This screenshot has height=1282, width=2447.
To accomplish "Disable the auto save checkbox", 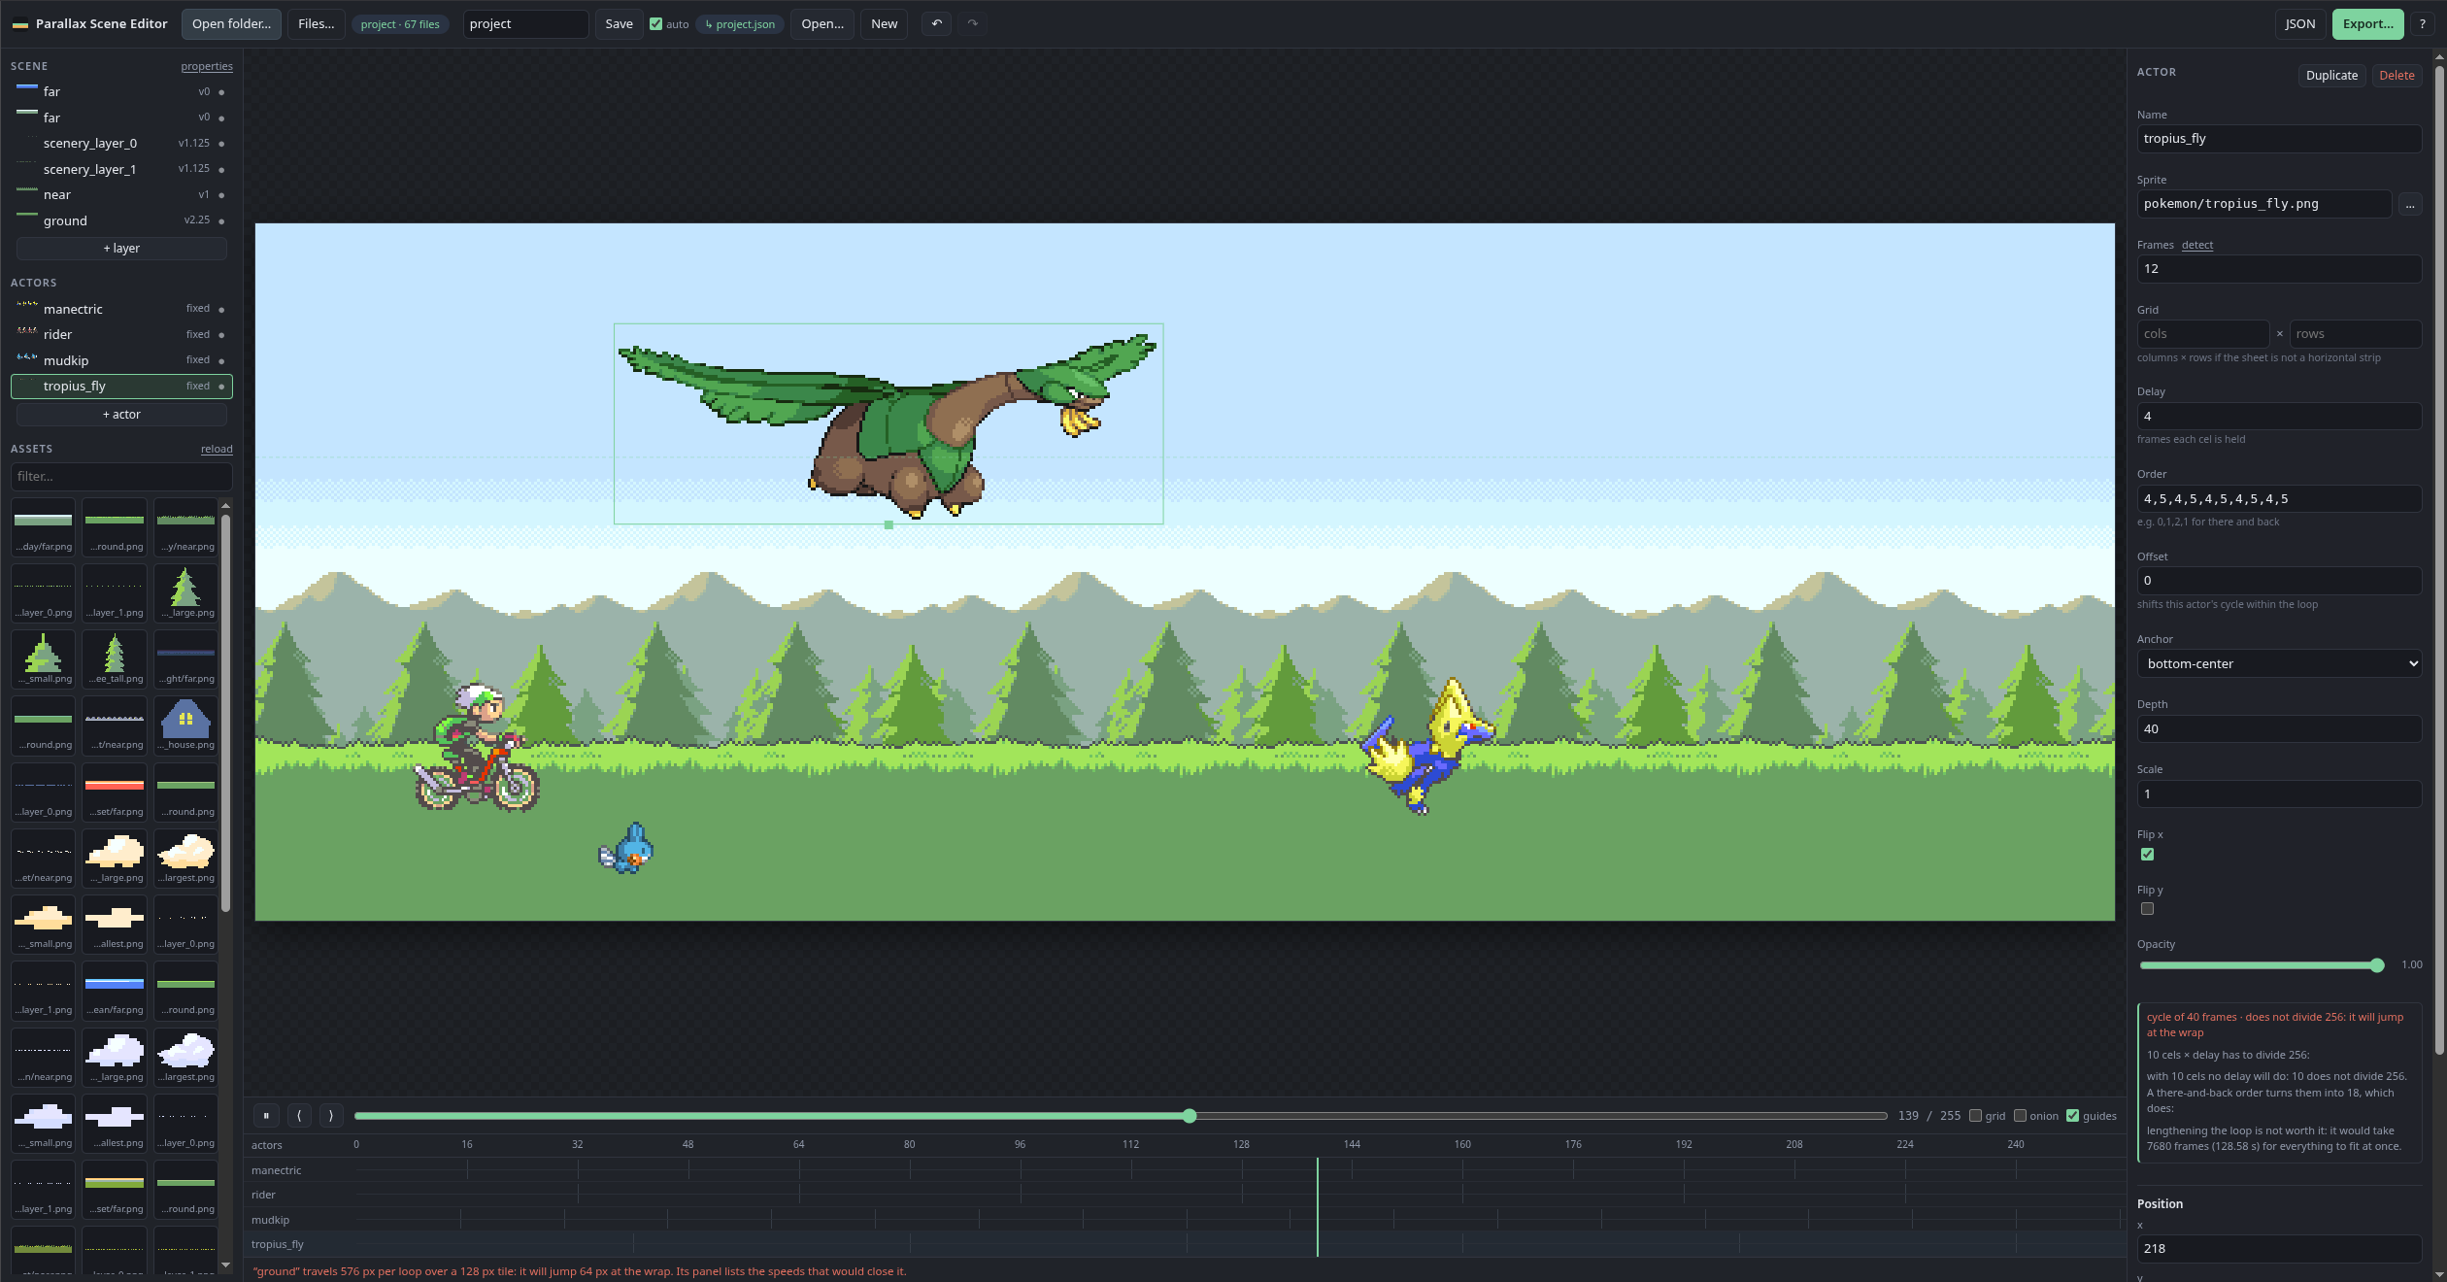I will coord(656,24).
